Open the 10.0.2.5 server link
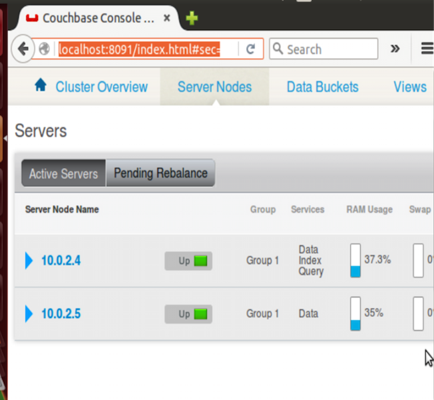 (61, 314)
